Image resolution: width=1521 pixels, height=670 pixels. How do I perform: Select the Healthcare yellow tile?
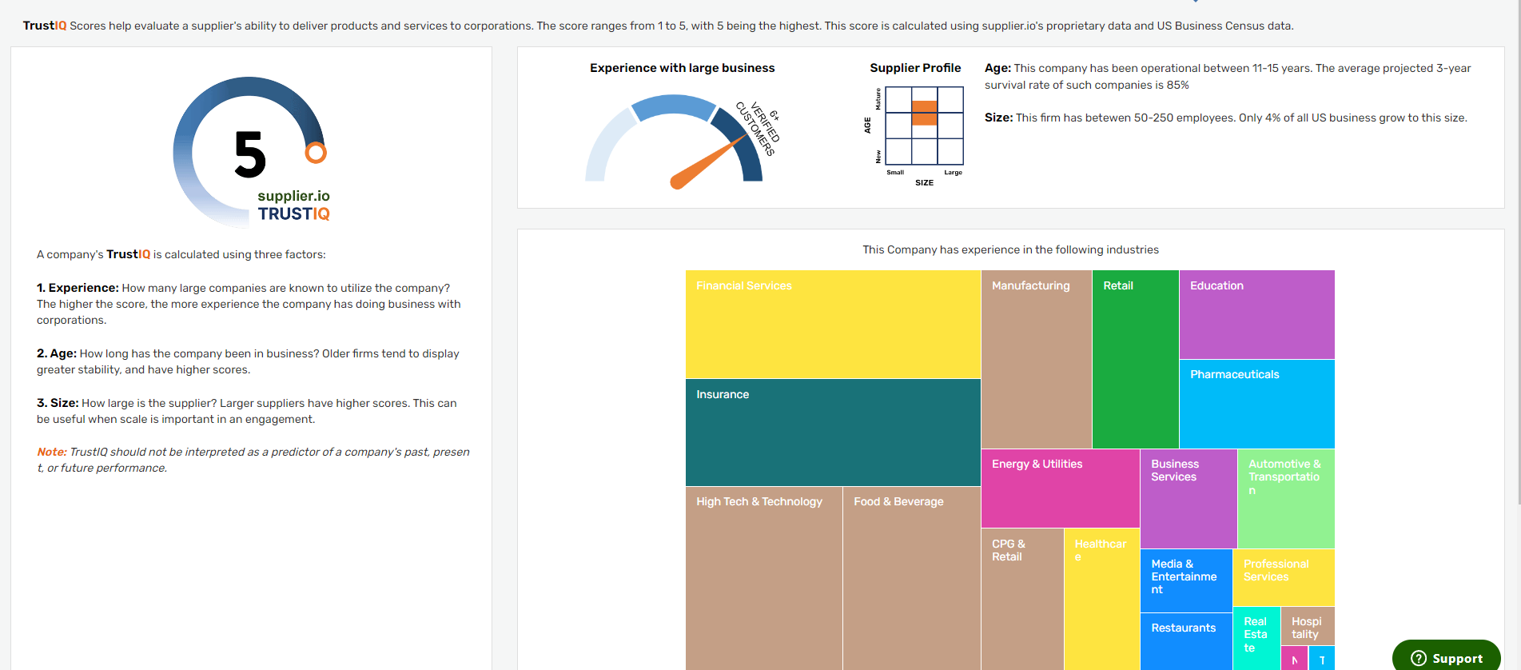coord(1102,599)
